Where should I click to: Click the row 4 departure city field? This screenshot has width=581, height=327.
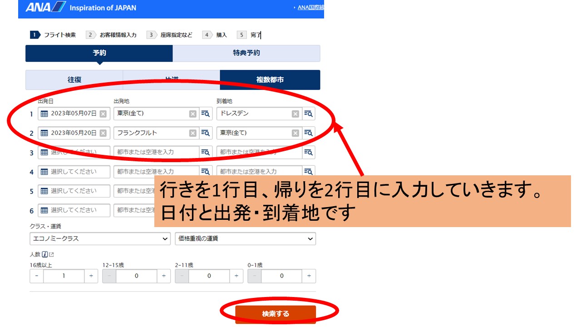(156, 172)
